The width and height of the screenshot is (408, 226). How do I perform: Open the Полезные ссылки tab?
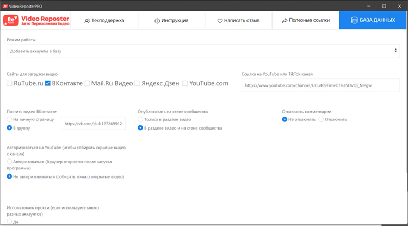[x=306, y=20]
